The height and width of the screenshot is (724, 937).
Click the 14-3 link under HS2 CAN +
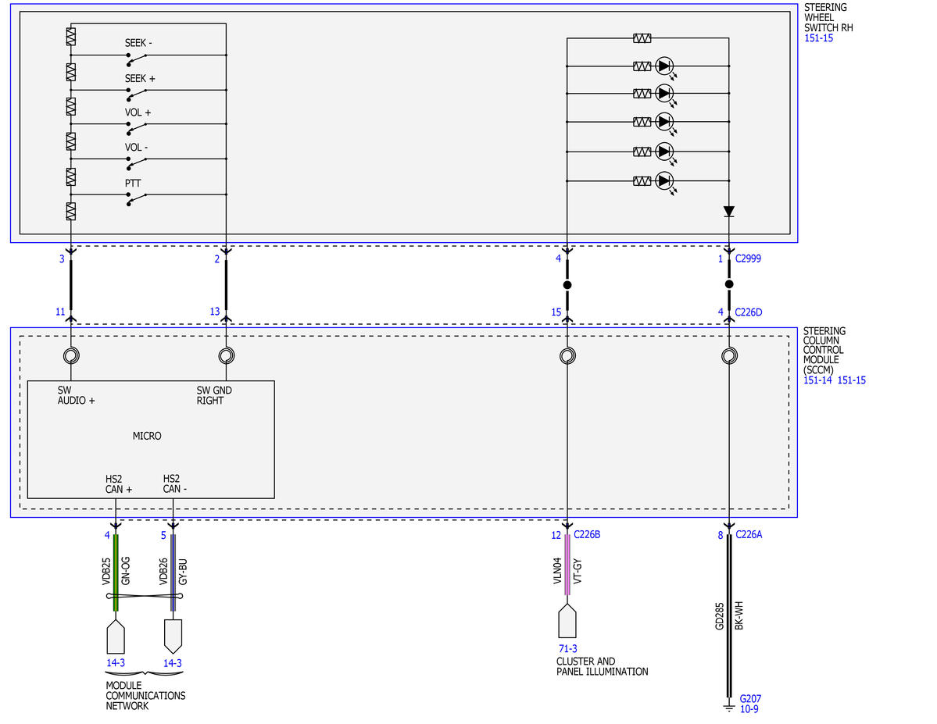116,663
